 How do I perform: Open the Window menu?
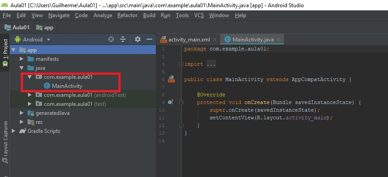click(219, 15)
